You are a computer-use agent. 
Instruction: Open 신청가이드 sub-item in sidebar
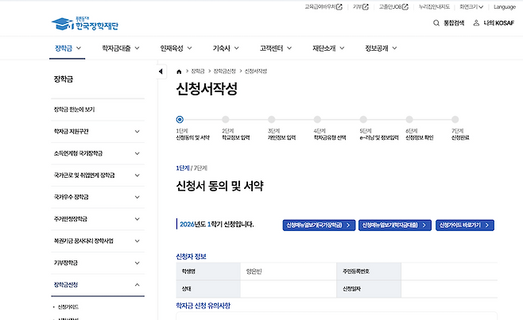point(68,307)
